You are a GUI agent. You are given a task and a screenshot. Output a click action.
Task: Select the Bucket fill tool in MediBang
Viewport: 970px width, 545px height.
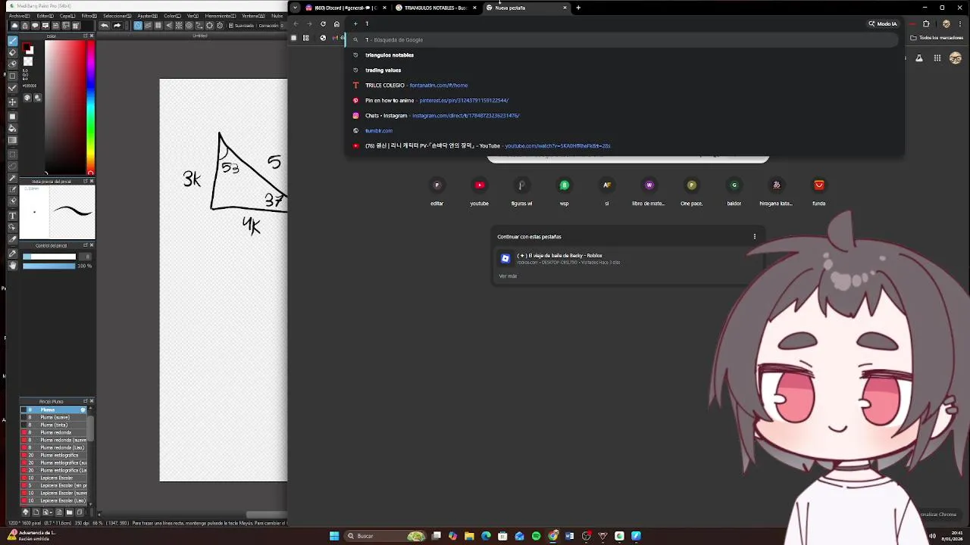point(13,128)
